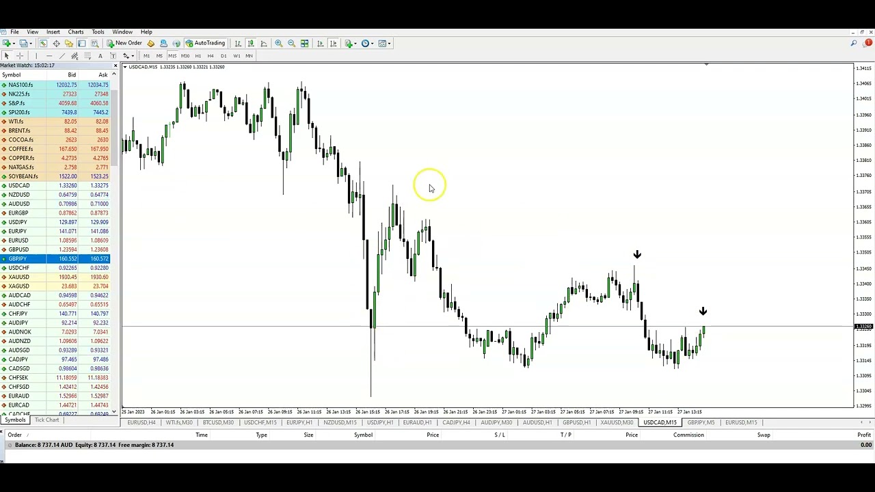Open the Tools menu
This screenshot has height=492, width=875.
[x=98, y=32]
